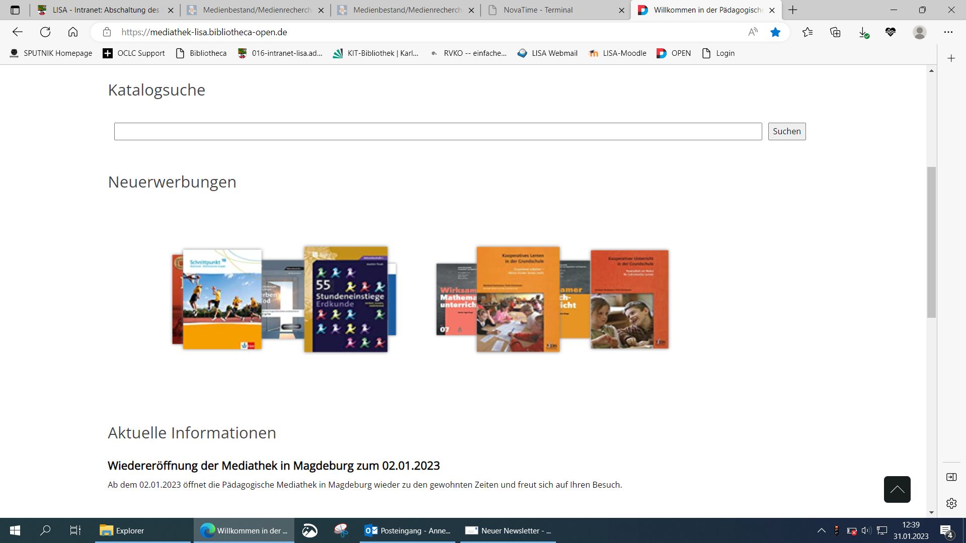Open a new browser tab
The image size is (966, 543).
click(793, 10)
